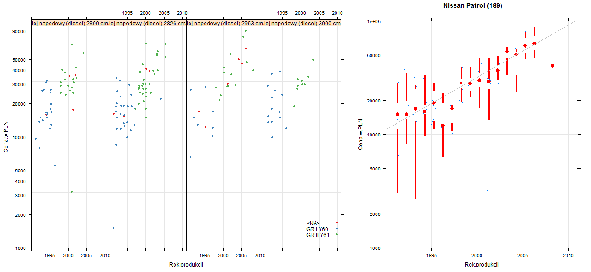The width and height of the screenshot is (591, 272).
Task: Click the Rok.produkcji label under the right chart
Action: [x=482, y=264]
